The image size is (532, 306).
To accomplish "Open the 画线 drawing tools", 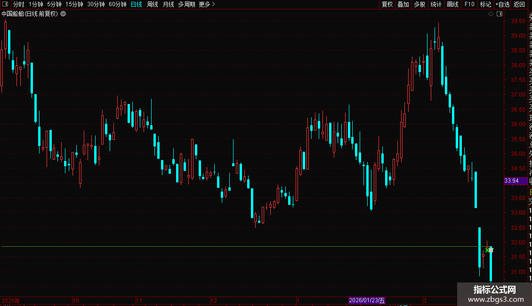I will [452, 4].
